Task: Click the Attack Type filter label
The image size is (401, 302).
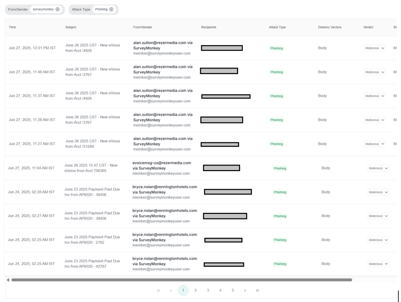Action: pos(81,9)
